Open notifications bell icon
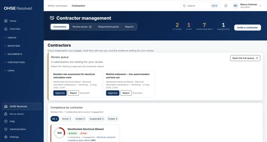Image resolution: width=267 pixels, height=142 pixels. click(226, 6)
